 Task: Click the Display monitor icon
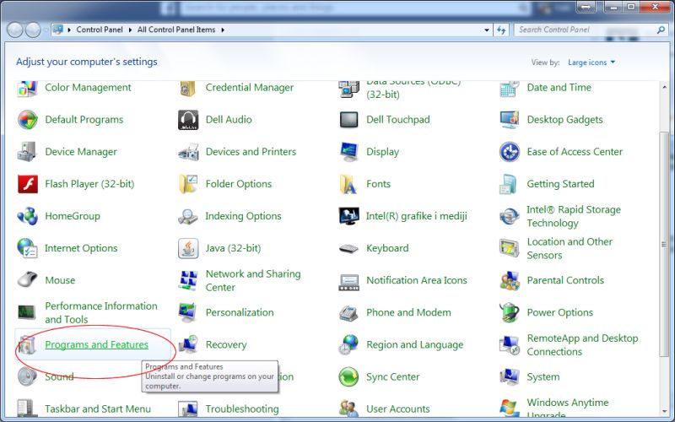pyautogui.click(x=348, y=152)
